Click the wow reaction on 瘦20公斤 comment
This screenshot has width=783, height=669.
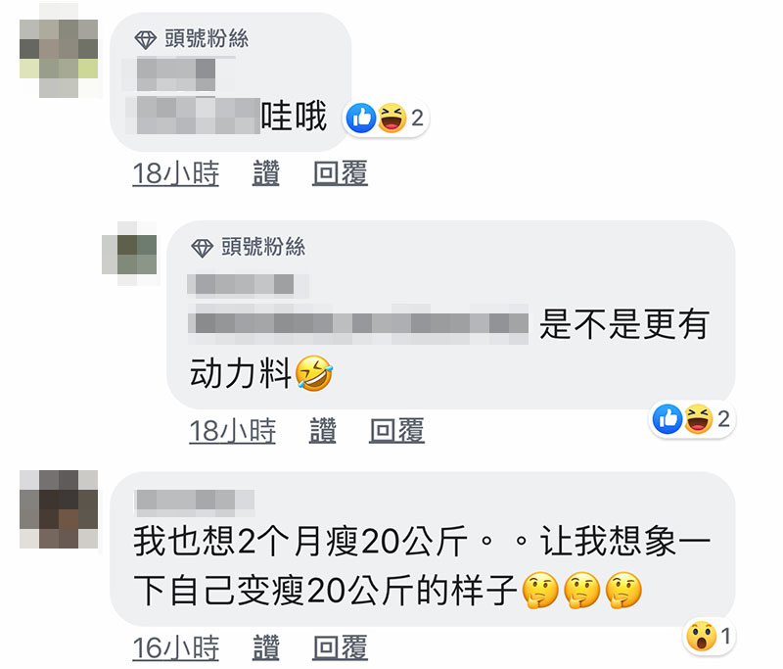pos(701,636)
